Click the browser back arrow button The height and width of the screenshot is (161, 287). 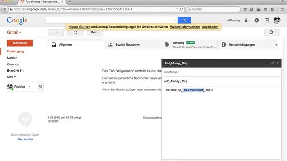(5, 9)
